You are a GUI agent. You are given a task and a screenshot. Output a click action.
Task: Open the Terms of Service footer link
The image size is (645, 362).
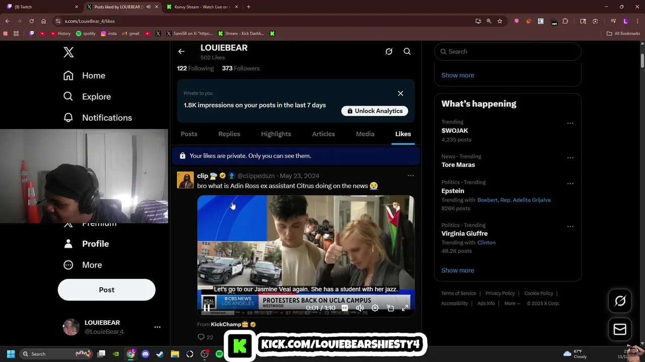pos(459,294)
